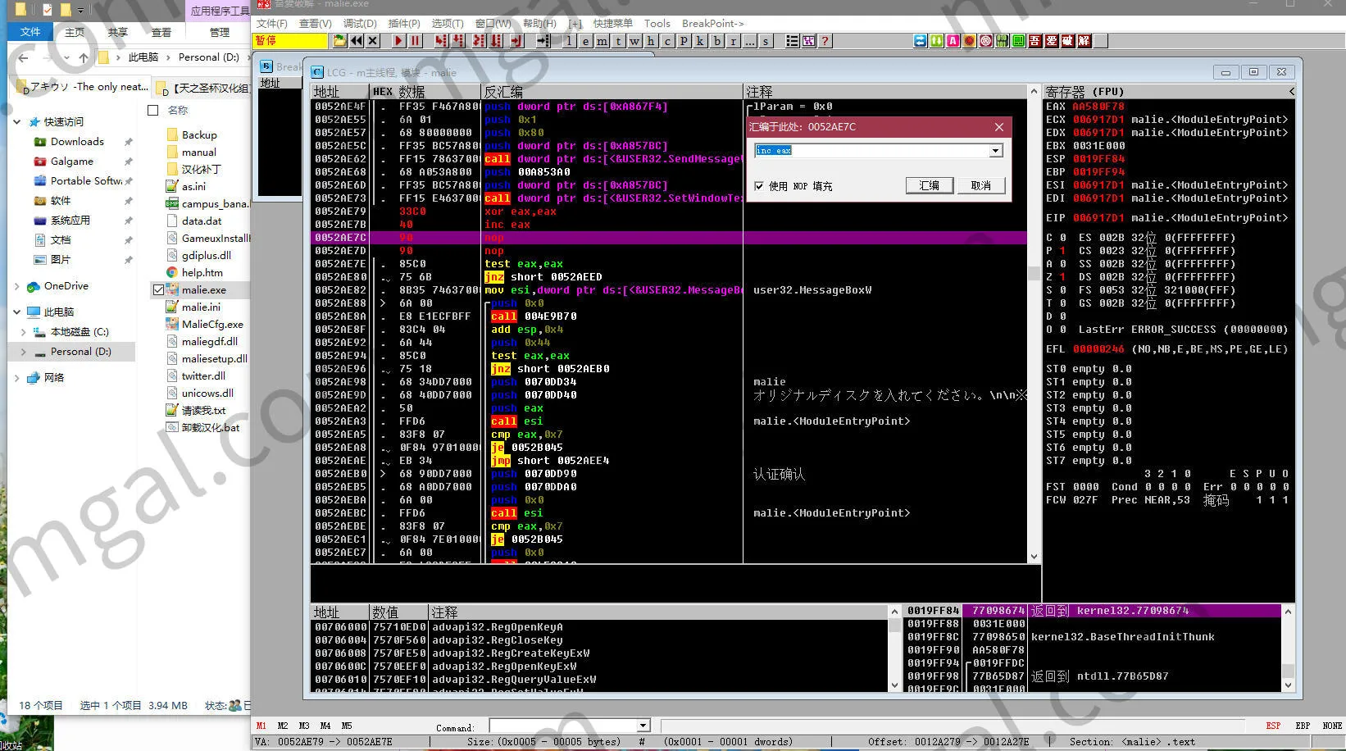Open the 插件(P) plugins menu
This screenshot has height=751, width=1346.
[403, 24]
